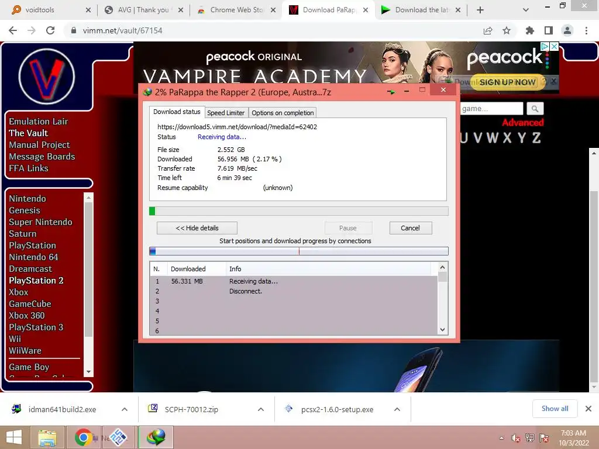This screenshot has height=449, width=599.
Task: View site security lock icon
Action: tap(74, 30)
